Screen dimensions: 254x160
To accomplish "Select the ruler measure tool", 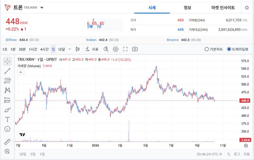I will (7, 142).
